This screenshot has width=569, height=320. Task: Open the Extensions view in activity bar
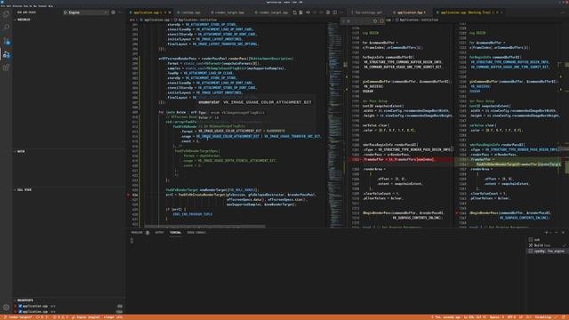click(6, 68)
